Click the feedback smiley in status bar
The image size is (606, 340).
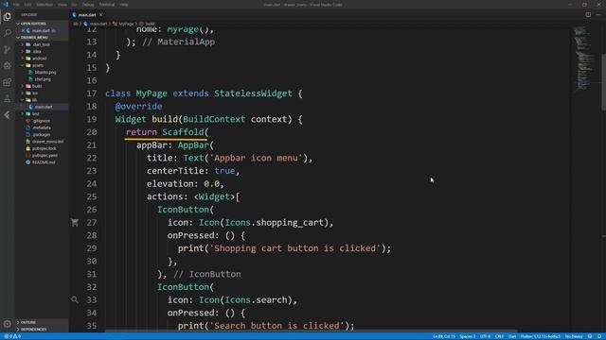pos(590,336)
